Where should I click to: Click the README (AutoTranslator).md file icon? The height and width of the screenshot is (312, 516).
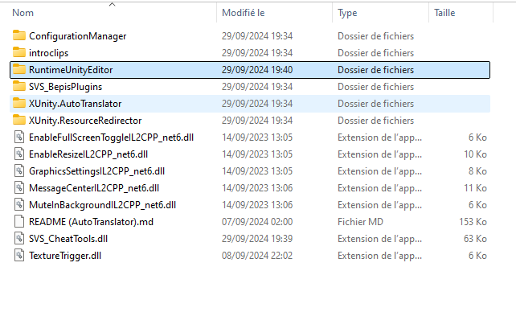point(19,221)
